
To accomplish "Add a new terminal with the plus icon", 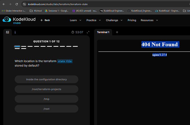I will tap(117, 32).
